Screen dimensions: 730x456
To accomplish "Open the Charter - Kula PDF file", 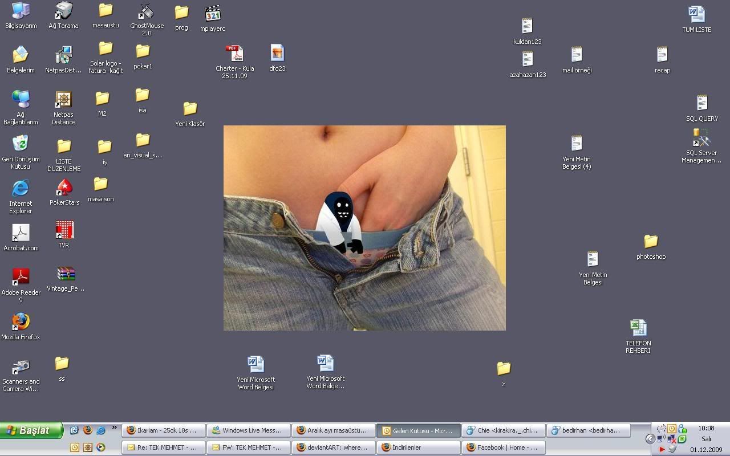I will coord(234,54).
